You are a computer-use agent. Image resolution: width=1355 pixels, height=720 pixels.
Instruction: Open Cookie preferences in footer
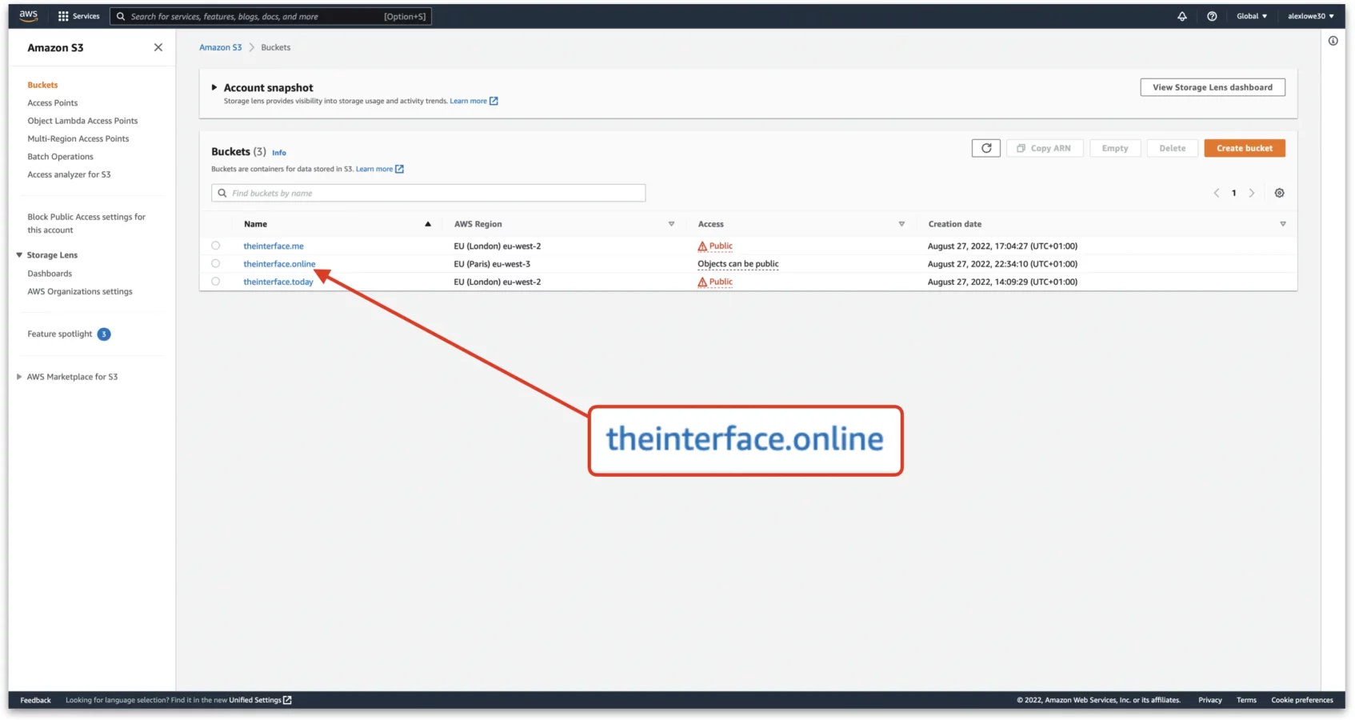(x=1302, y=700)
